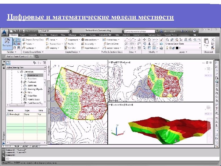
Task: Toggle the layer 0 freeze sun icon
Action: pos(170,48)
